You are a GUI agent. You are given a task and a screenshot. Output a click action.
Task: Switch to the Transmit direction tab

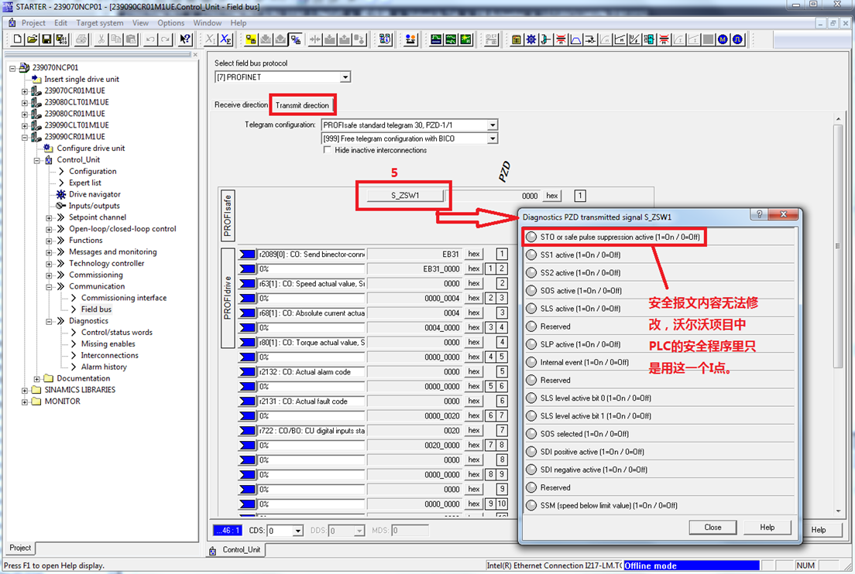pyautogui.click(x=302, y=105)
